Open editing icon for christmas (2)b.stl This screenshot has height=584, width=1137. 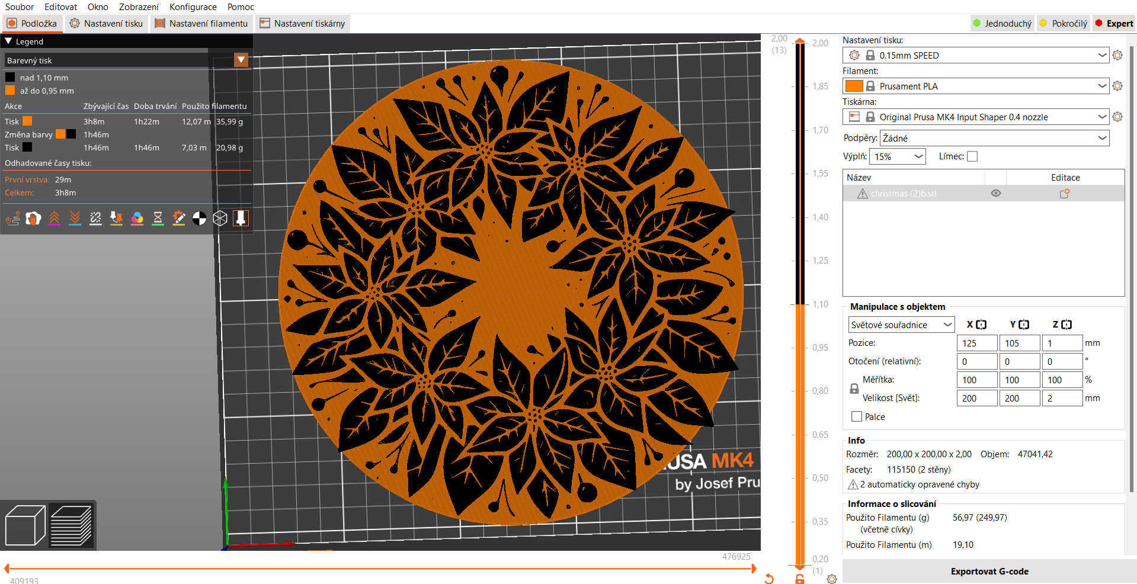[x=1065, y=194]
